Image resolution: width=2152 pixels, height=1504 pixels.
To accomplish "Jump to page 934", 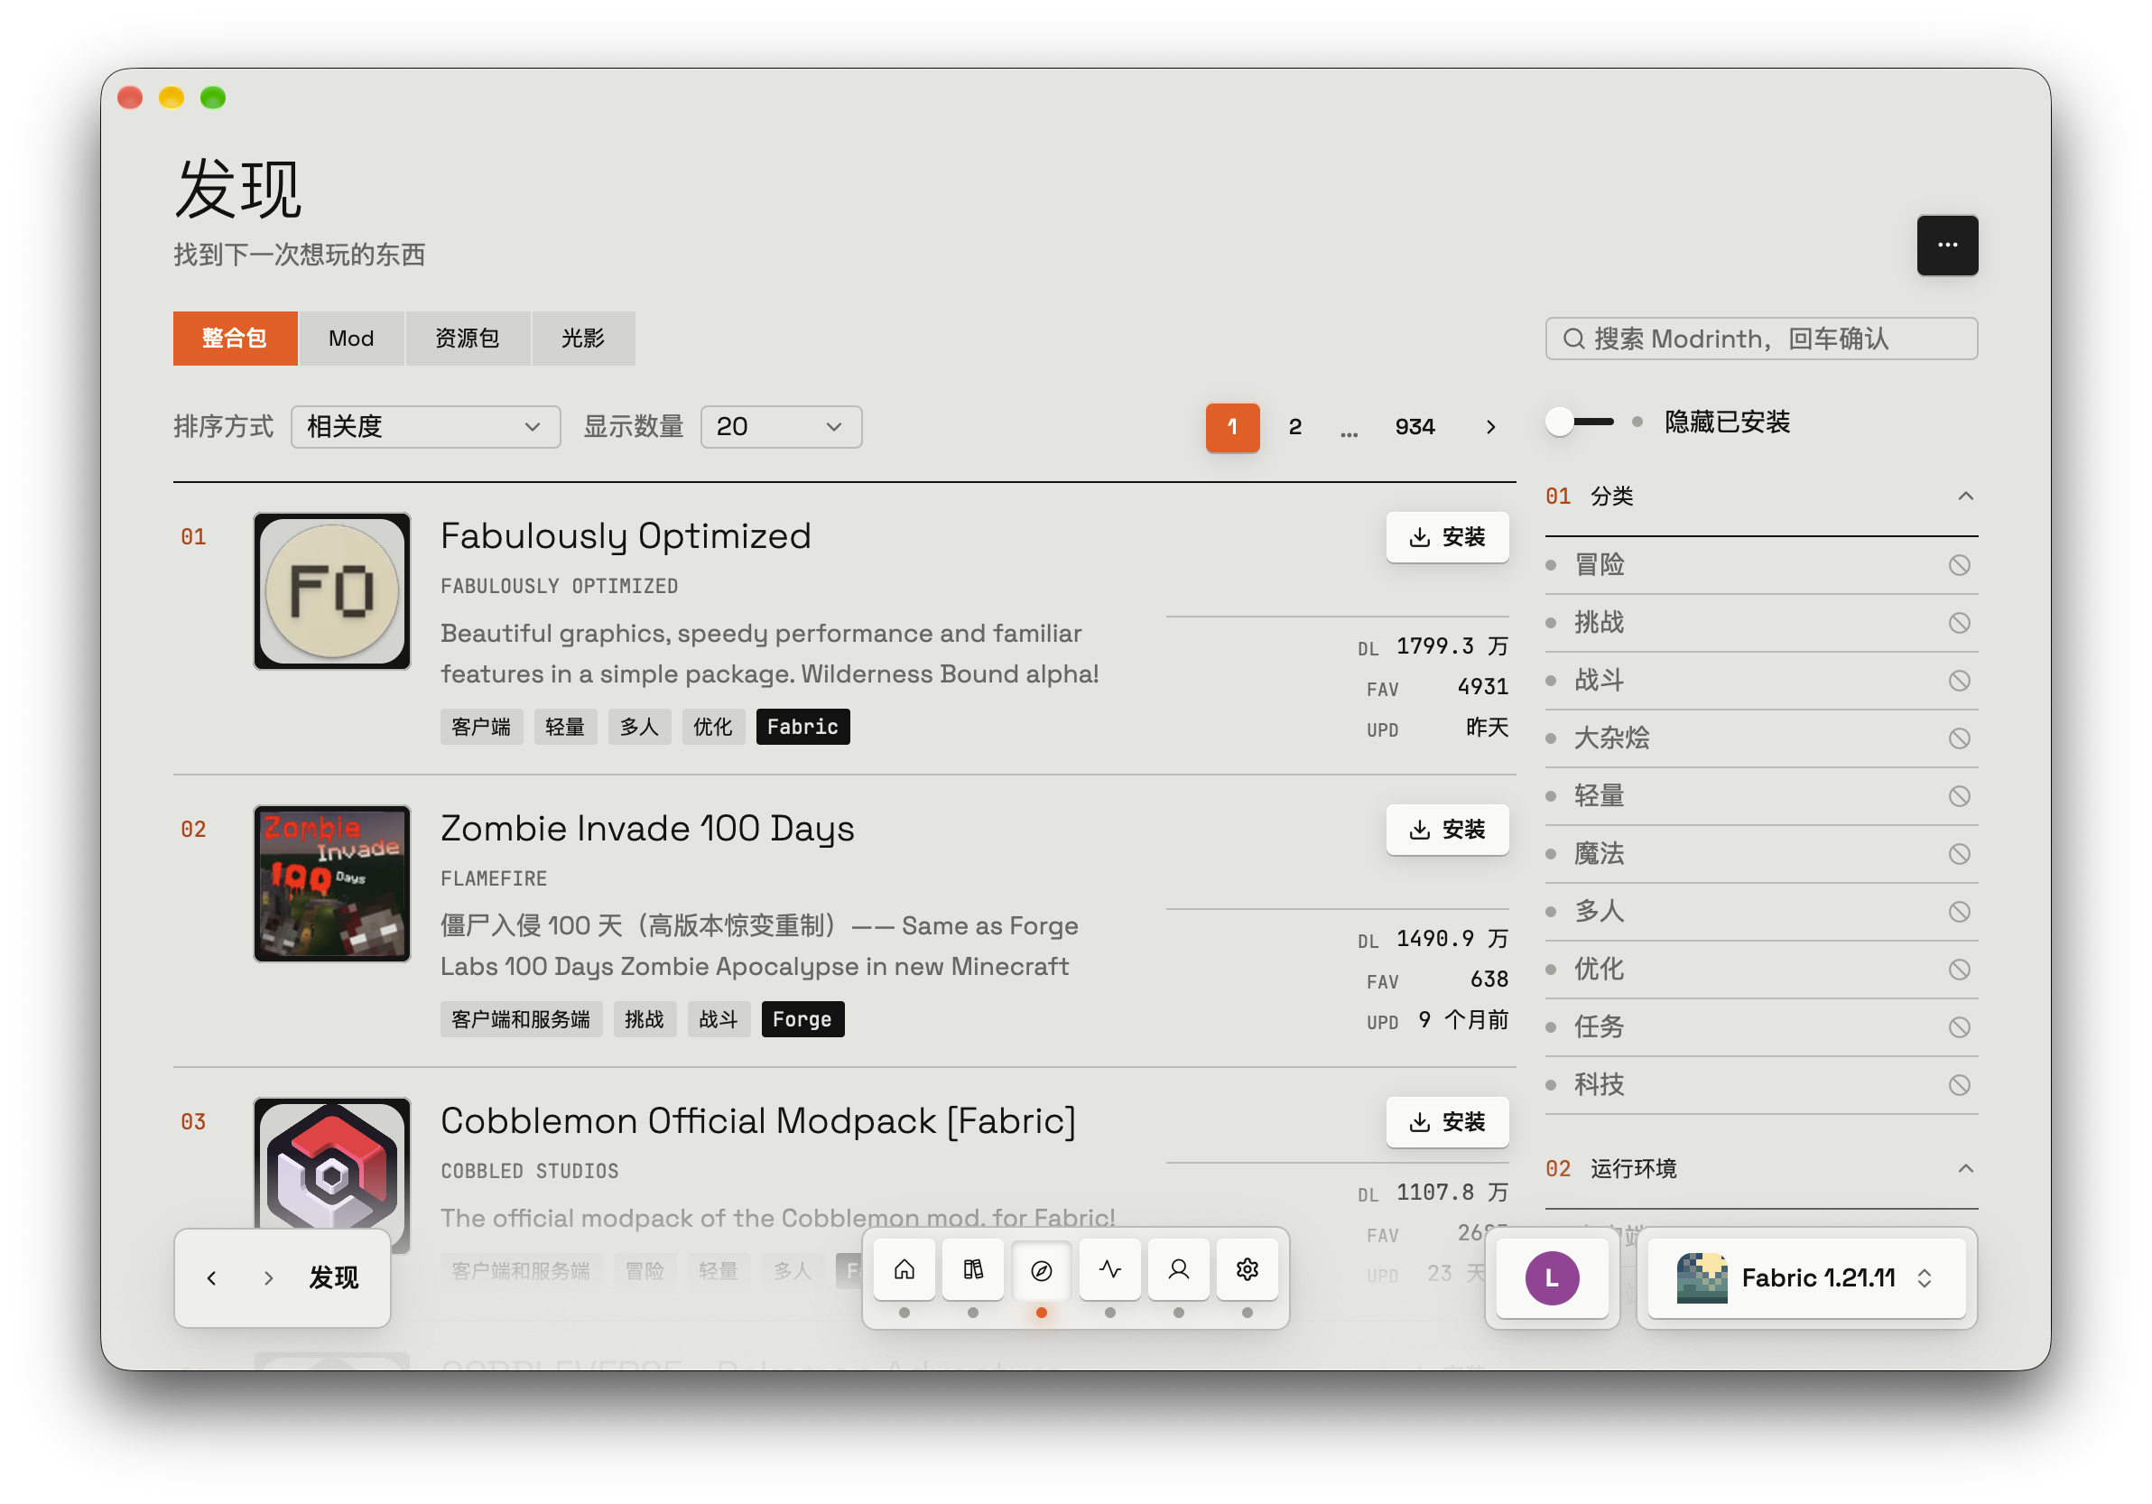I will (x=1415, y=427).
